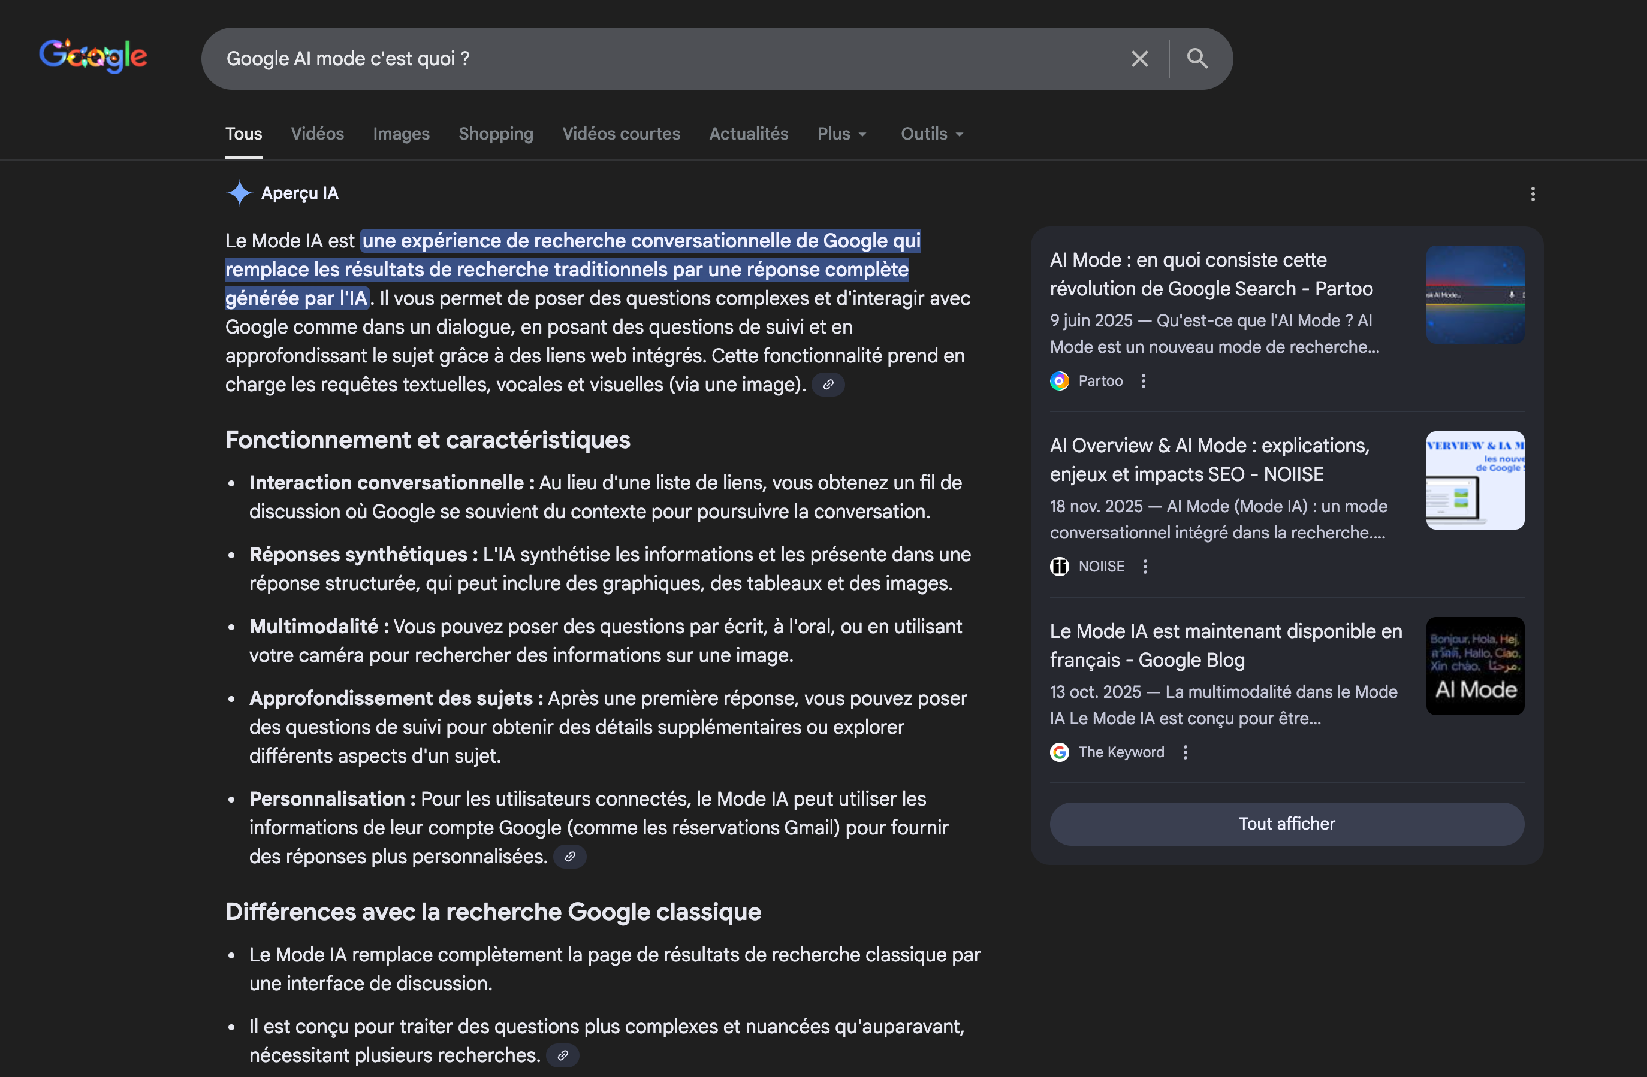Expand the Outils dropdown
Screen dimensions: 1647x1077
[931, 134]
